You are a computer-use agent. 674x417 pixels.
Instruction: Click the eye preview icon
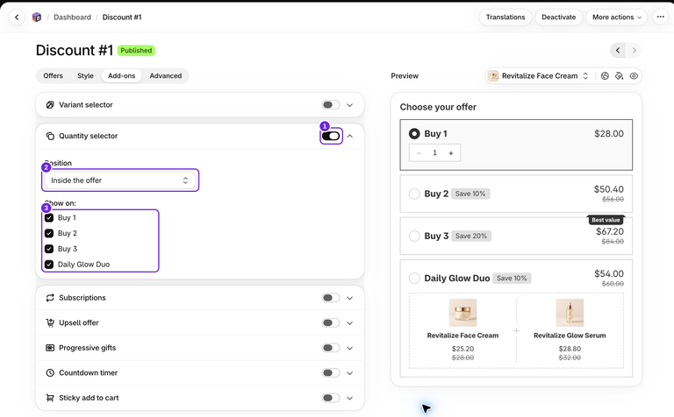click(x=634, y=76)
